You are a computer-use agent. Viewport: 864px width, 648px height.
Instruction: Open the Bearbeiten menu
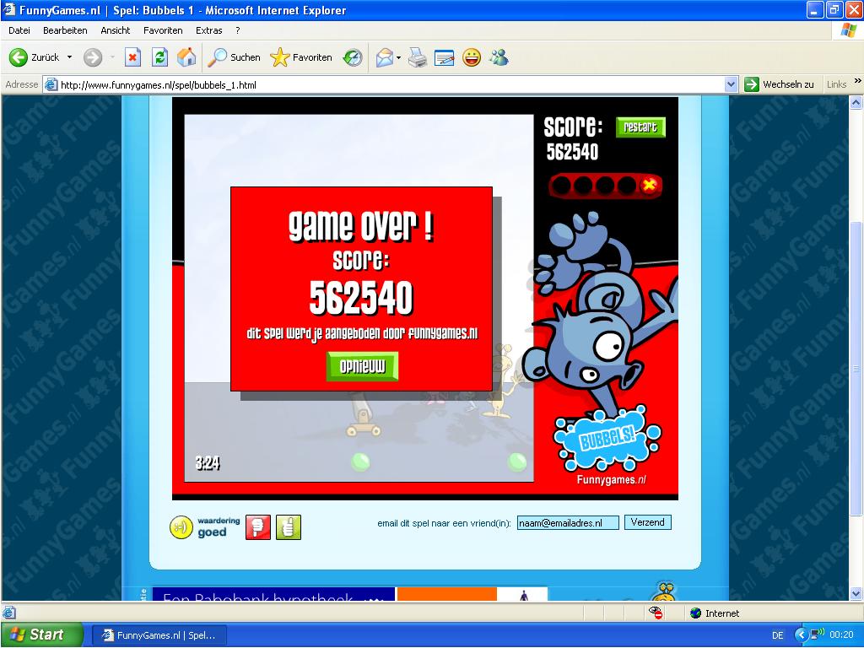[x=65, y=30]
